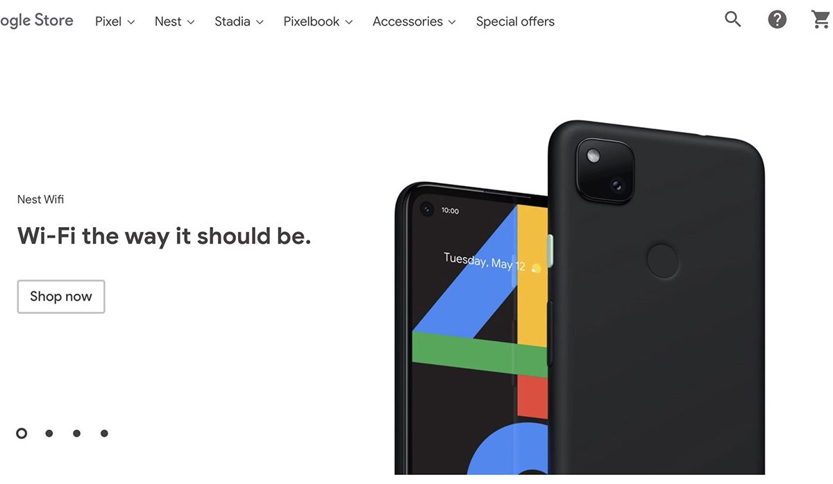Go to Special offers page
Viewport: 833px width, 484px height.
pyautogui.click(x=515, y=22)
